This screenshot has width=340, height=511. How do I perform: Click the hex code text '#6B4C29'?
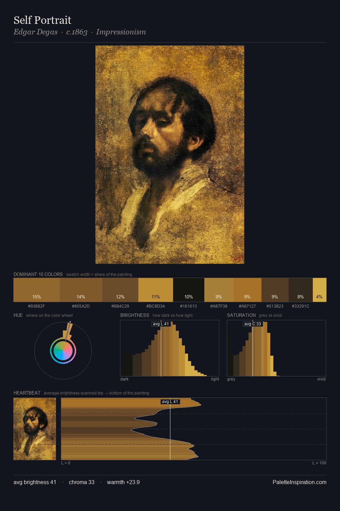pyautogui.click(x=120, y=306)
